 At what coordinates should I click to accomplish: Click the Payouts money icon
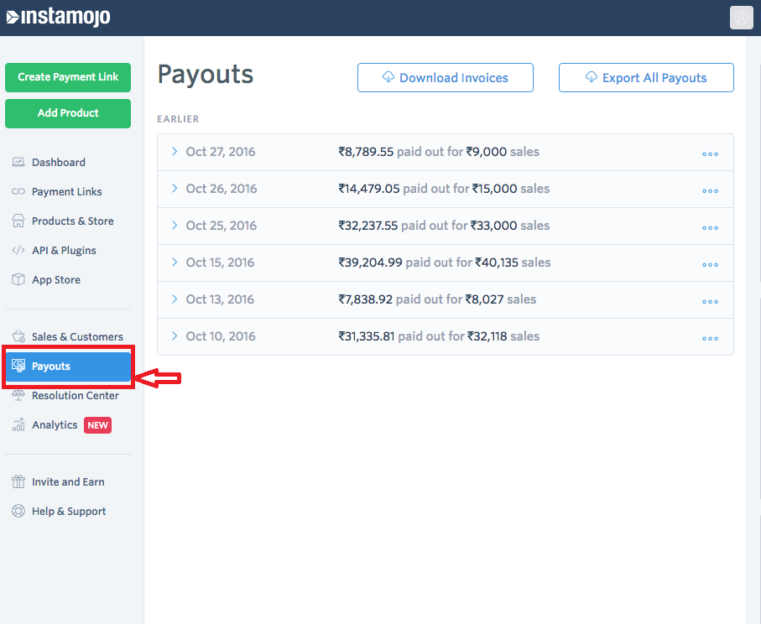18,366
